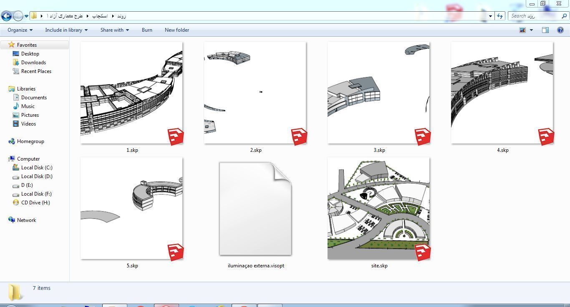Open the Share with menu
This screenshot has width=570, height=307.
114,30
